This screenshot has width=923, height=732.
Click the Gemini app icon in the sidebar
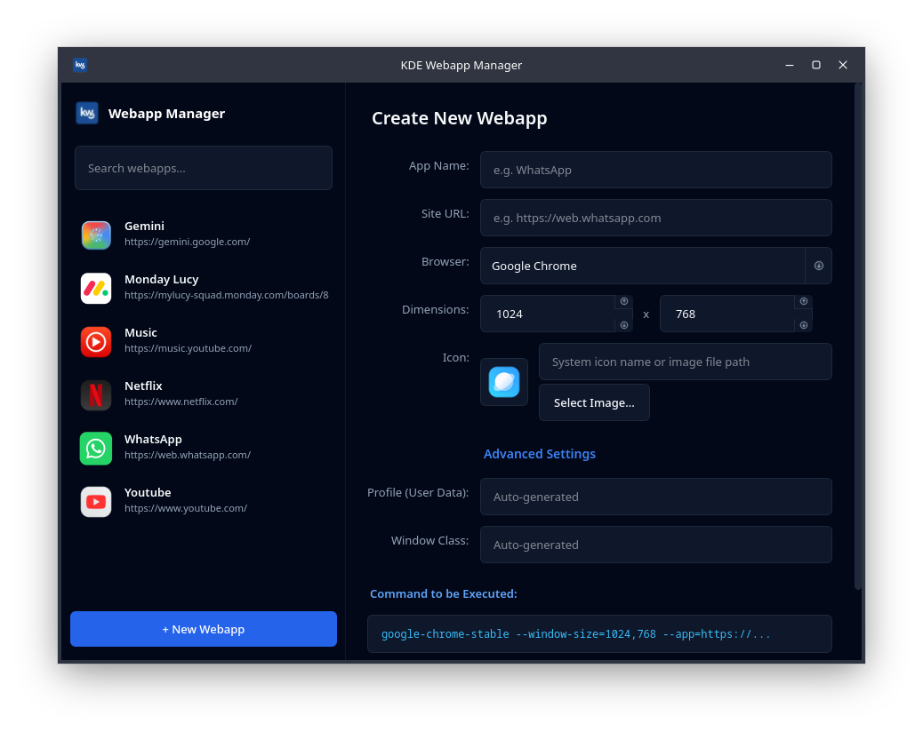(x=96, y=235)
